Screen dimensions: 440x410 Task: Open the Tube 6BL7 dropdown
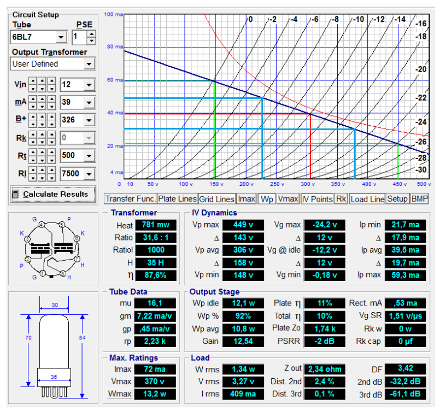pos(61,38)
